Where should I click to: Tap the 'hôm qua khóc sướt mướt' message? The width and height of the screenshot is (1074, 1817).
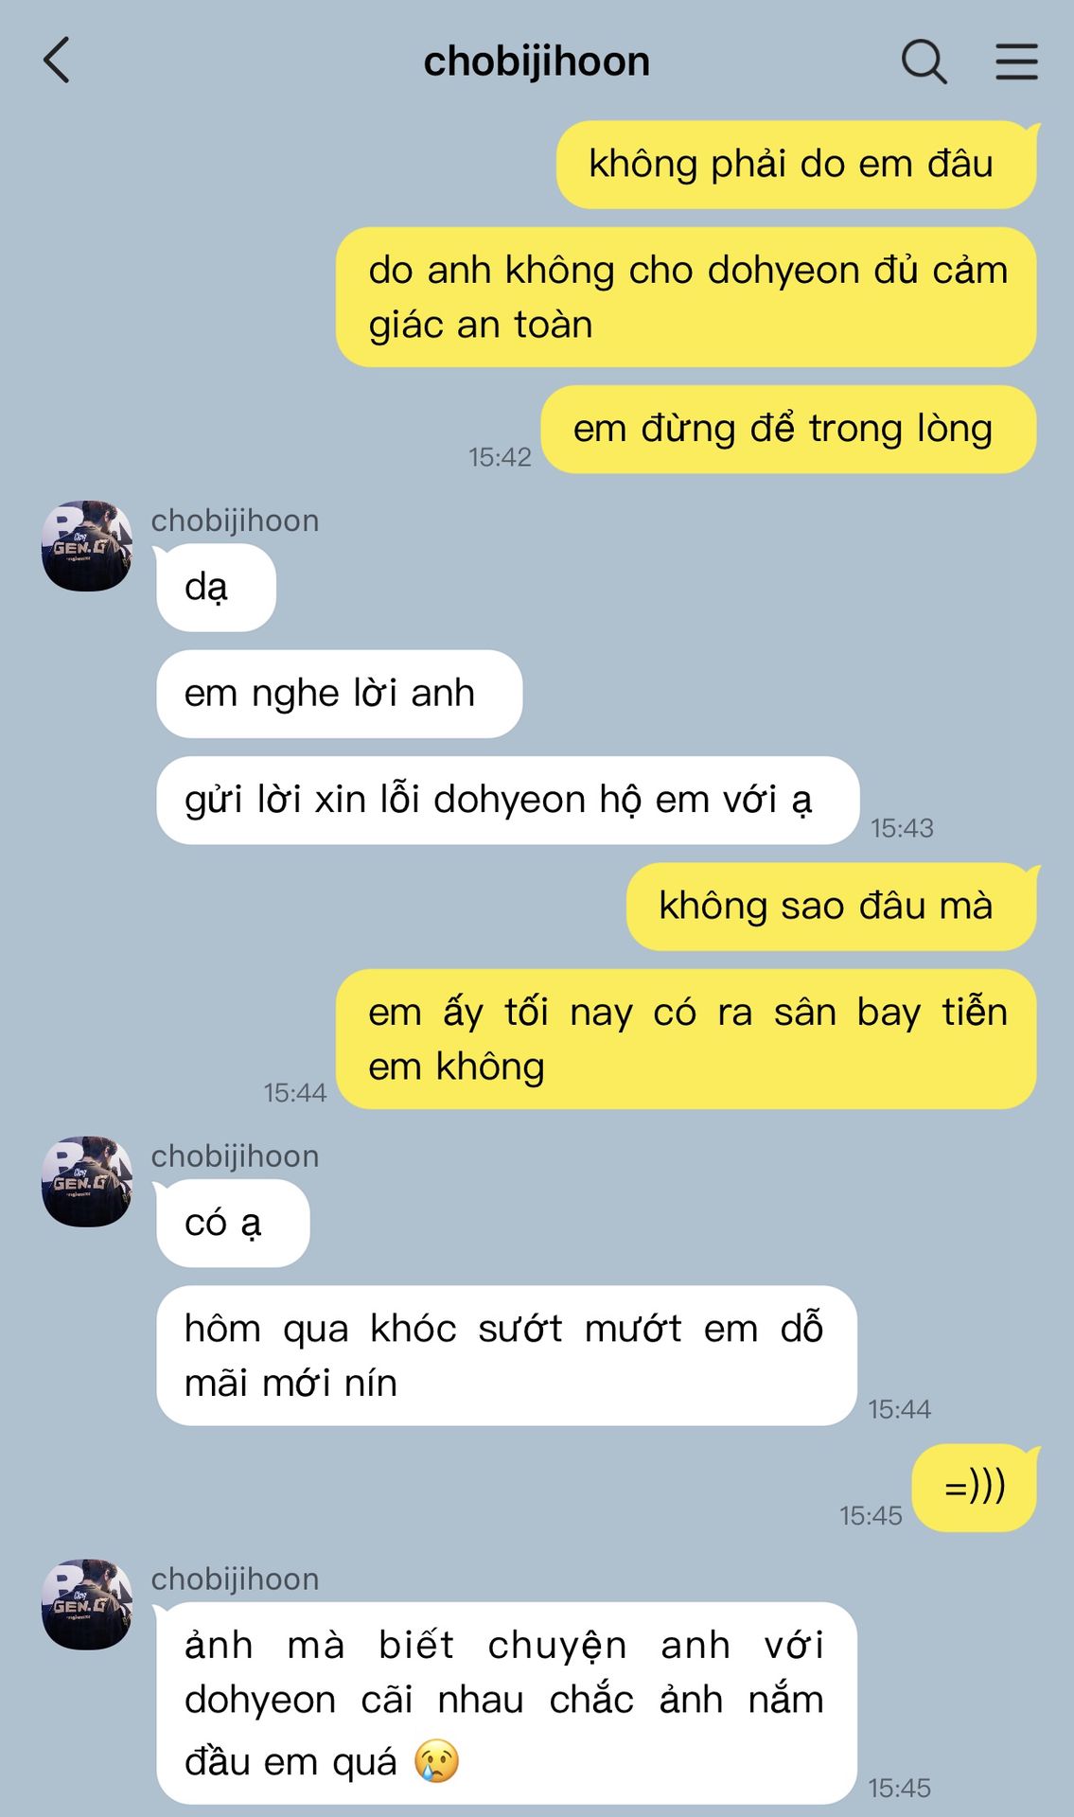click(506, 1356)
